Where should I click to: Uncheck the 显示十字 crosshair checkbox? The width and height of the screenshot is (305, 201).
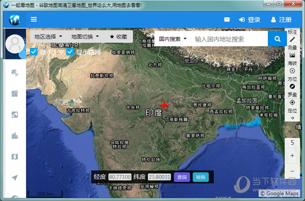[x=34, y=52]
